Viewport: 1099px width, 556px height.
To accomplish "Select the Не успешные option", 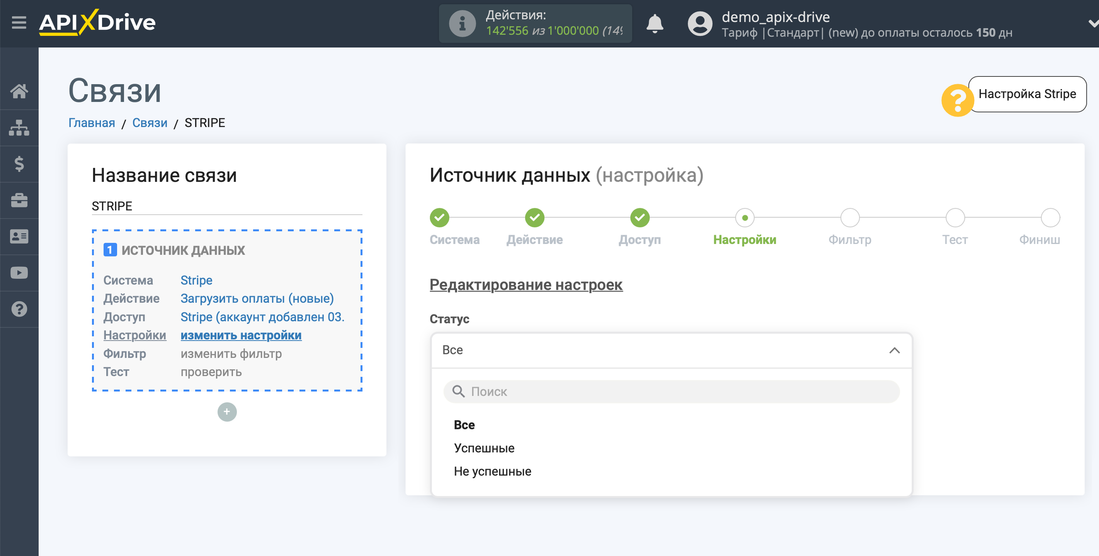I will (x=493, y=471).
